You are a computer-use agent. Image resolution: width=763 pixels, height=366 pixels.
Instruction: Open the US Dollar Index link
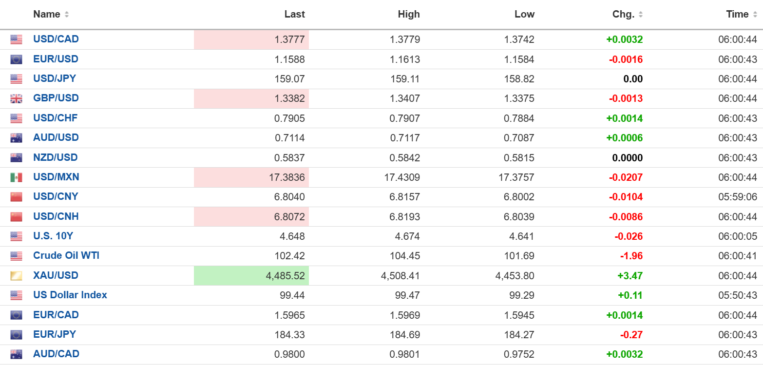click(70, 295)
